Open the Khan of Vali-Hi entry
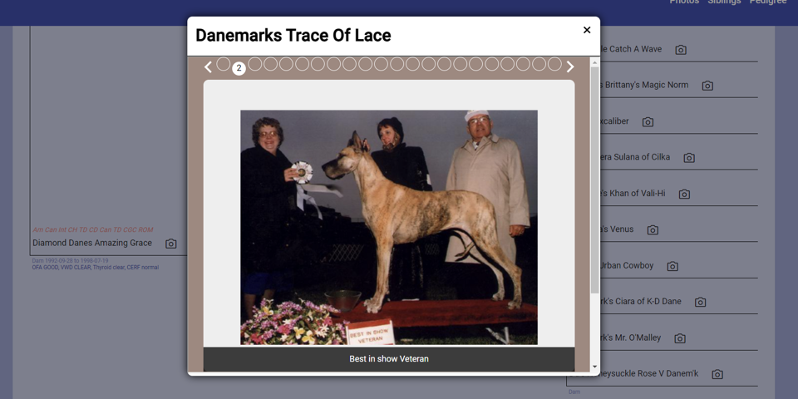The height and width of the screenshot is (399, 798). pyautogui.click(x=633, y=194)
